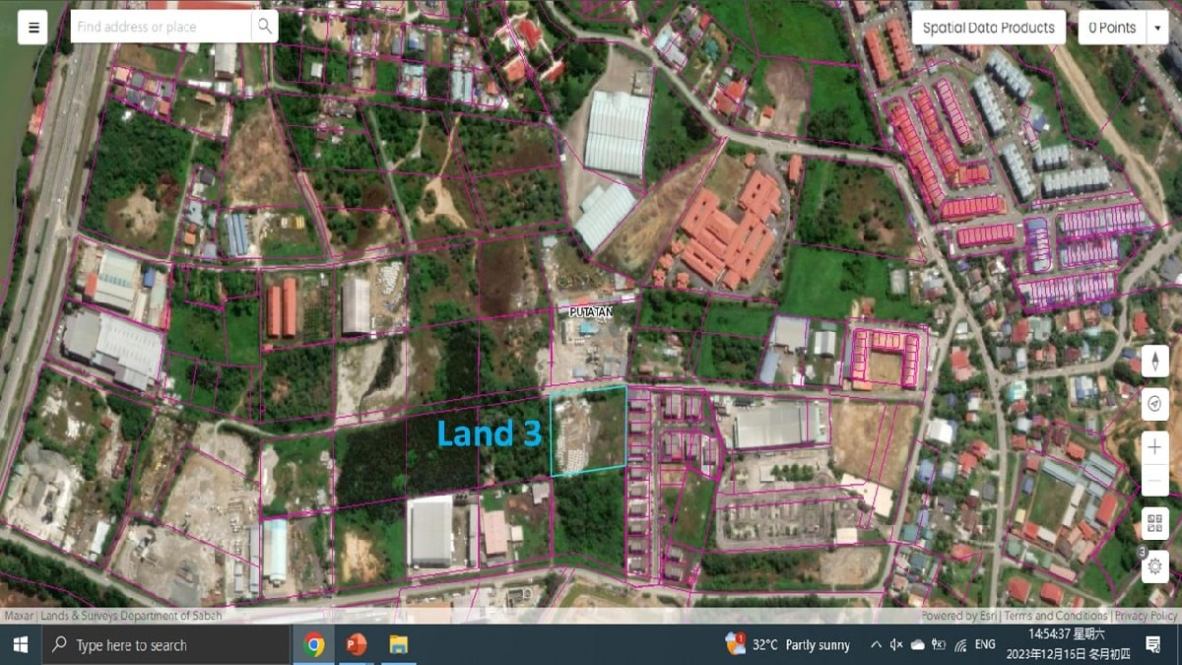Zoom in on the map
This screenshot has height=665, width=1182.
point(1154,447)
